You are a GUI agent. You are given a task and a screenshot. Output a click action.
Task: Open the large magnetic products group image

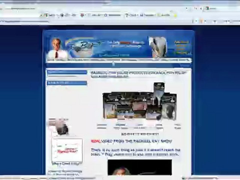point(139,101)
